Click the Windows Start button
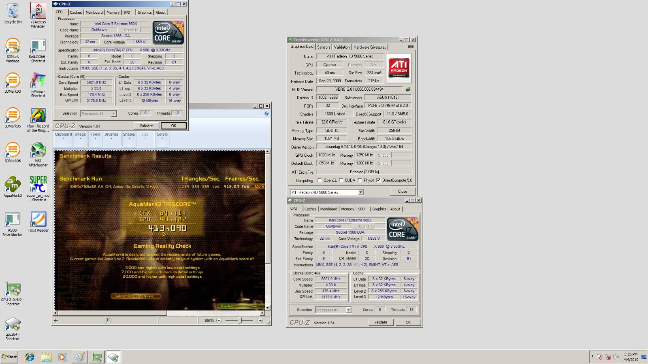The height and width of the screenshot is (364, 648). coord(9,357)
